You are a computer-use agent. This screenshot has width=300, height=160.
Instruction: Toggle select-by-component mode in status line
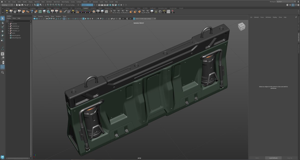(41, 5)
